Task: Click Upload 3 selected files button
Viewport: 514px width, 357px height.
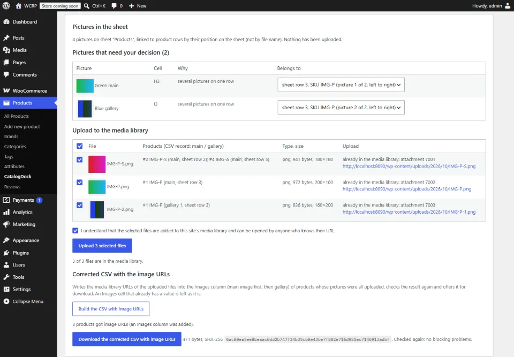Action: pos(102,246)
